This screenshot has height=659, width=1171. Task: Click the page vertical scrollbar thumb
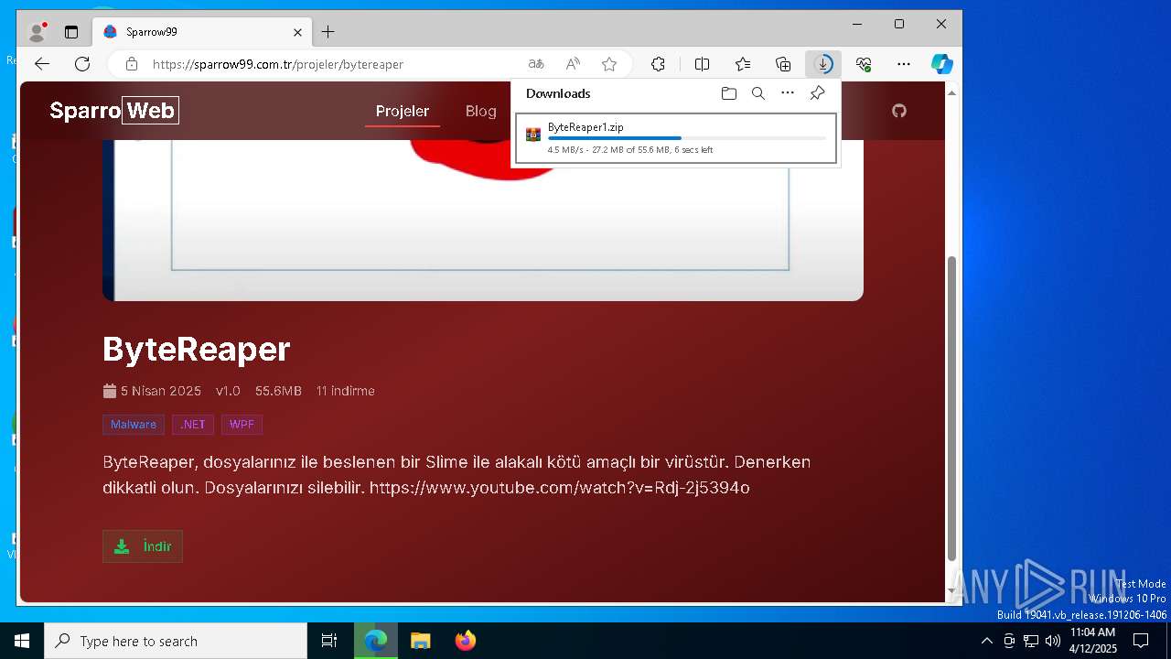point(951,407)
